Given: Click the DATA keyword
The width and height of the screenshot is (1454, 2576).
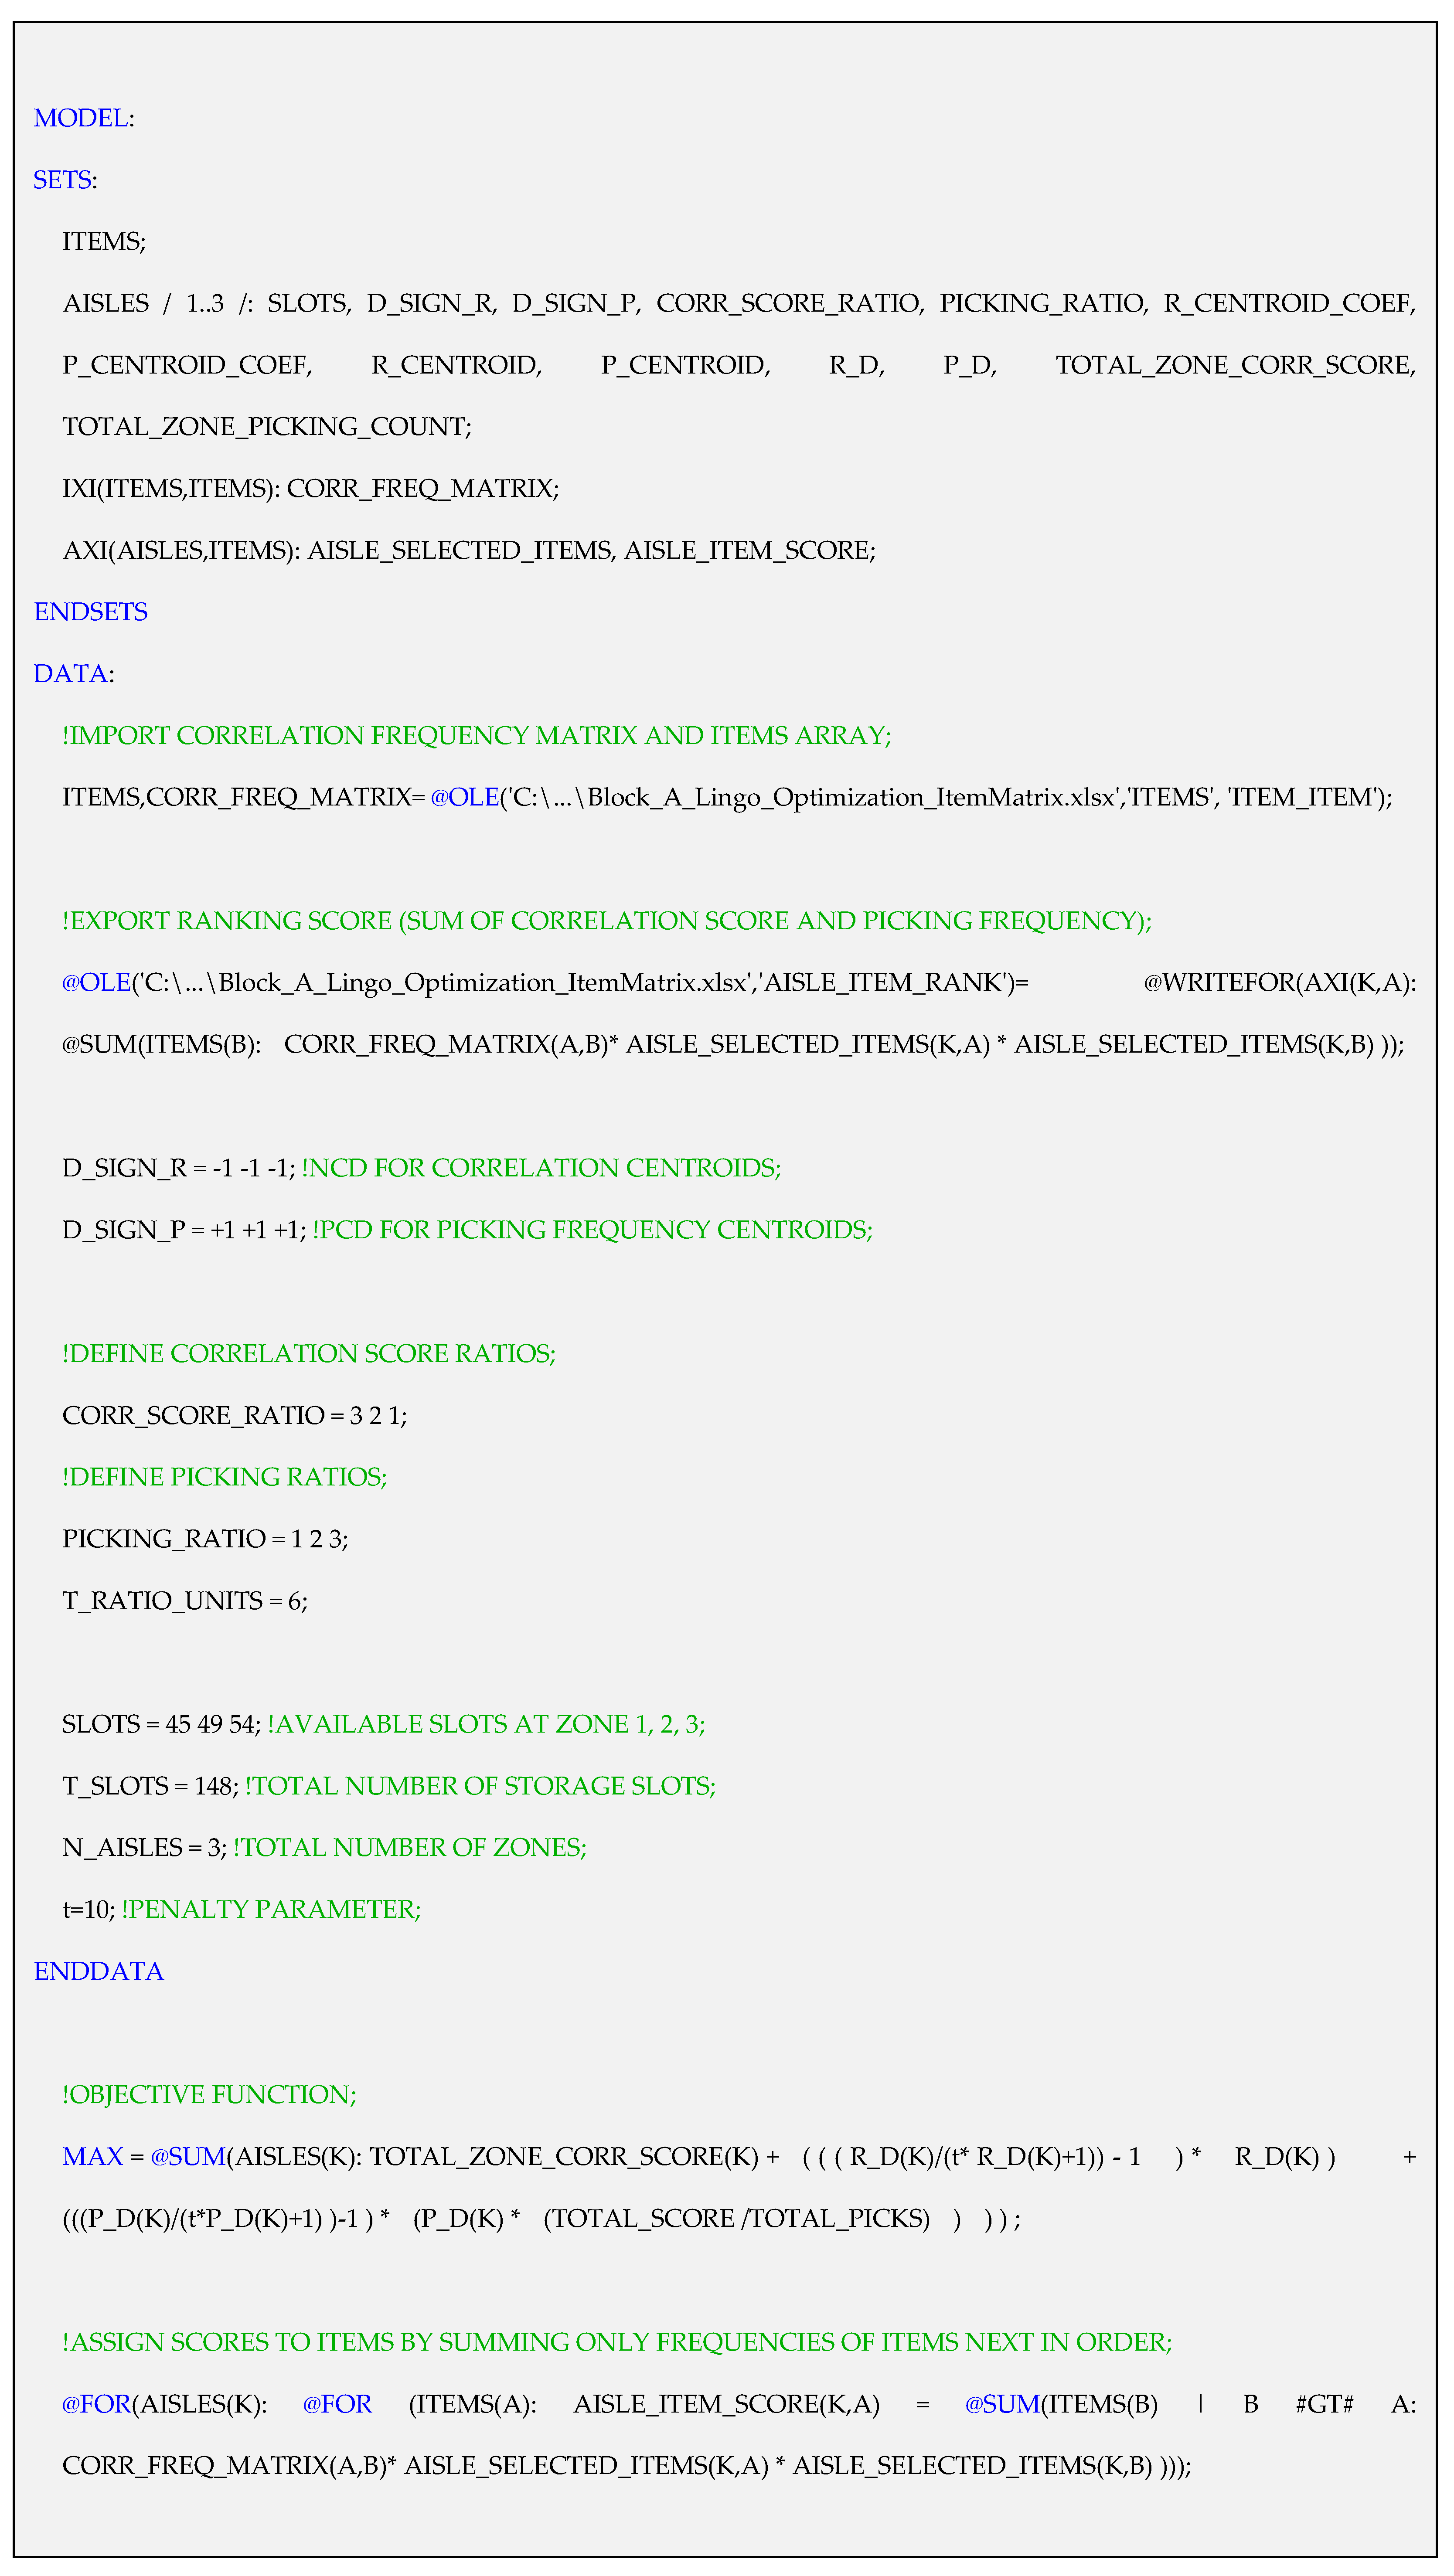Looking at the screenshot, I should 71,674.
